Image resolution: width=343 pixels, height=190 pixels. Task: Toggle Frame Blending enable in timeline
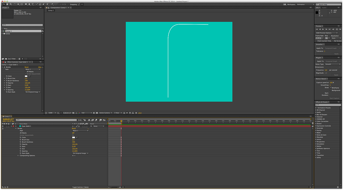[93, 120]
